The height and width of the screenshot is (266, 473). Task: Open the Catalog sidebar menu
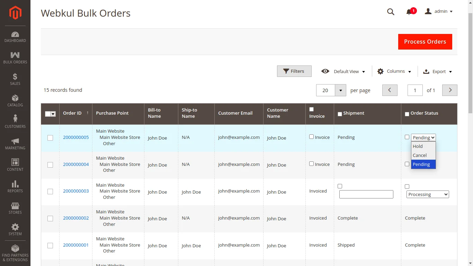coord(15,100)
